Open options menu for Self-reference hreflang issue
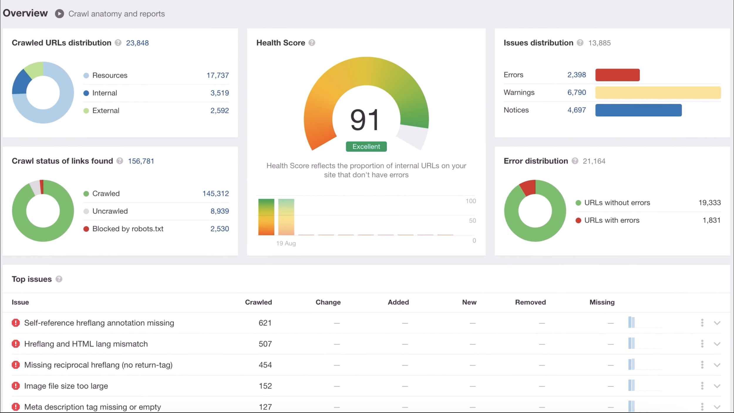 coord(702,323)
